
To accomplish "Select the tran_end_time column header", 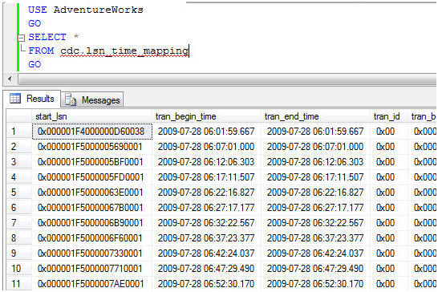I will [315, 116].
